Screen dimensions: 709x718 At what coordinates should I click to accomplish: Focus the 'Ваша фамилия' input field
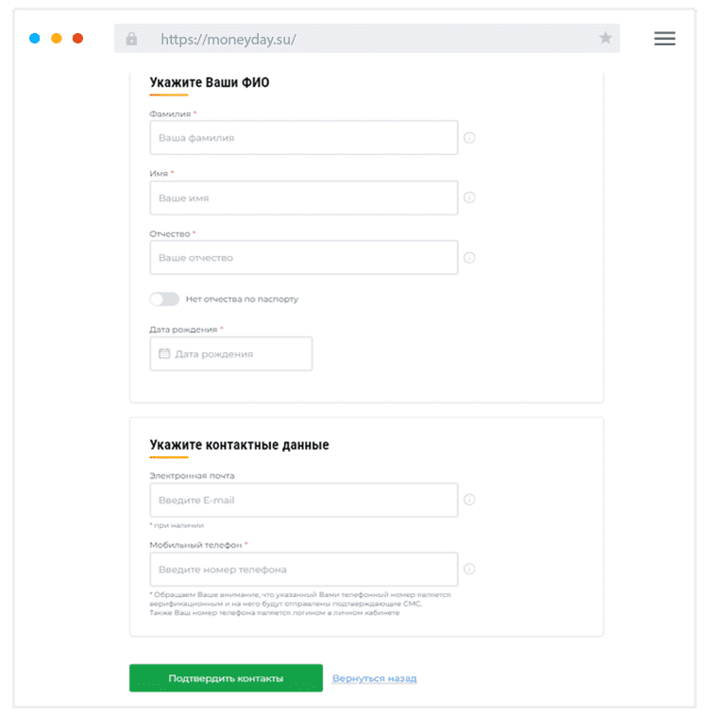coord(303,138)
